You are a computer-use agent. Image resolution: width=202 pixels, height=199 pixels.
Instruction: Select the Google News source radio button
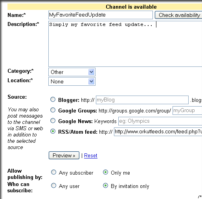pos(53,121)
